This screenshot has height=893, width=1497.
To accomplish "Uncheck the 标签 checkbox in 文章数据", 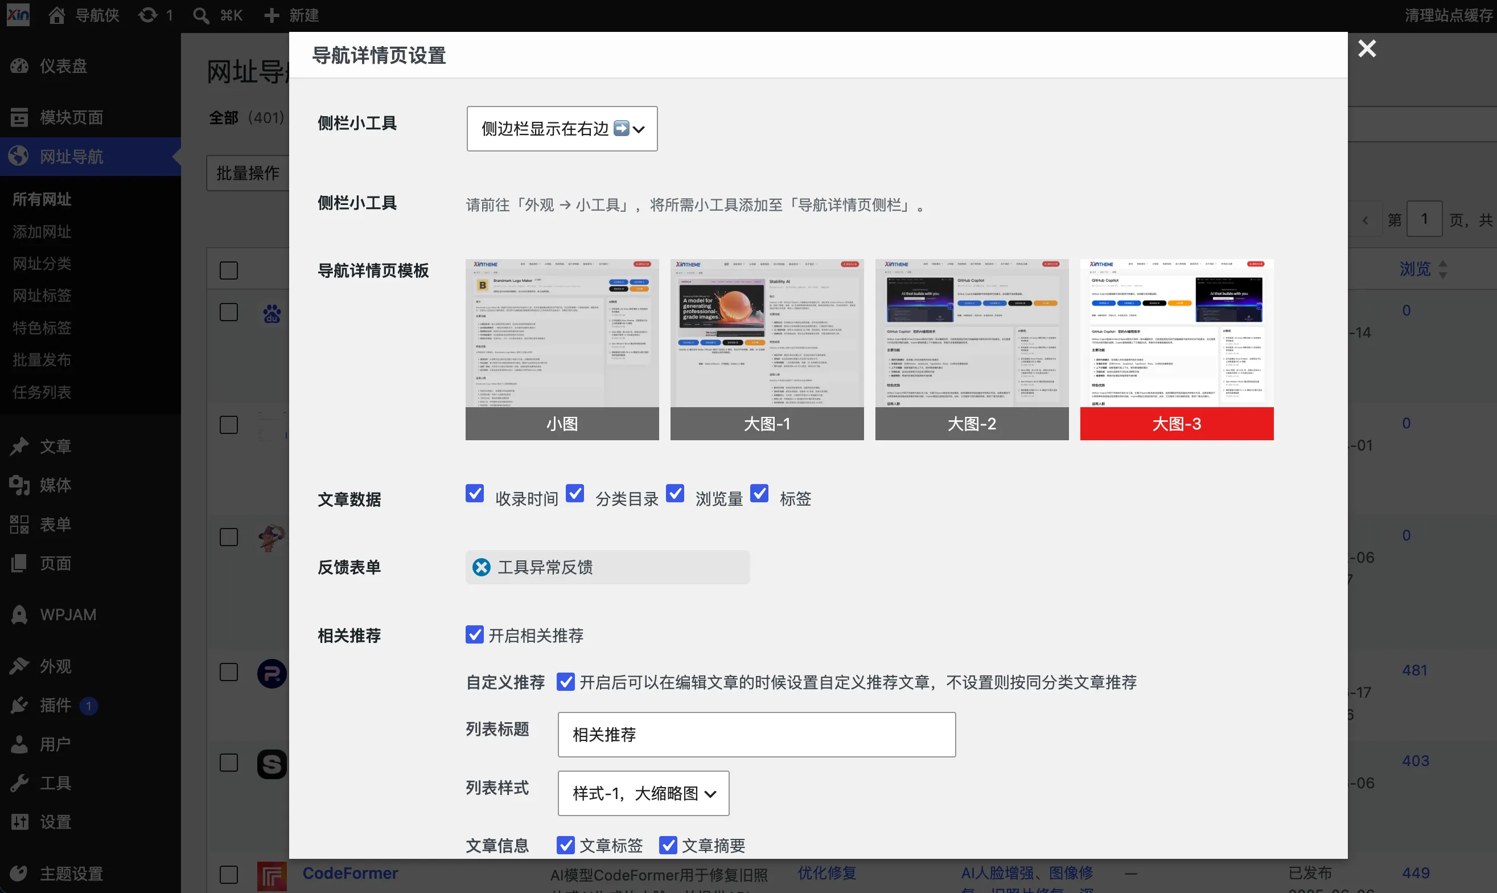I will tap(759, 493).
